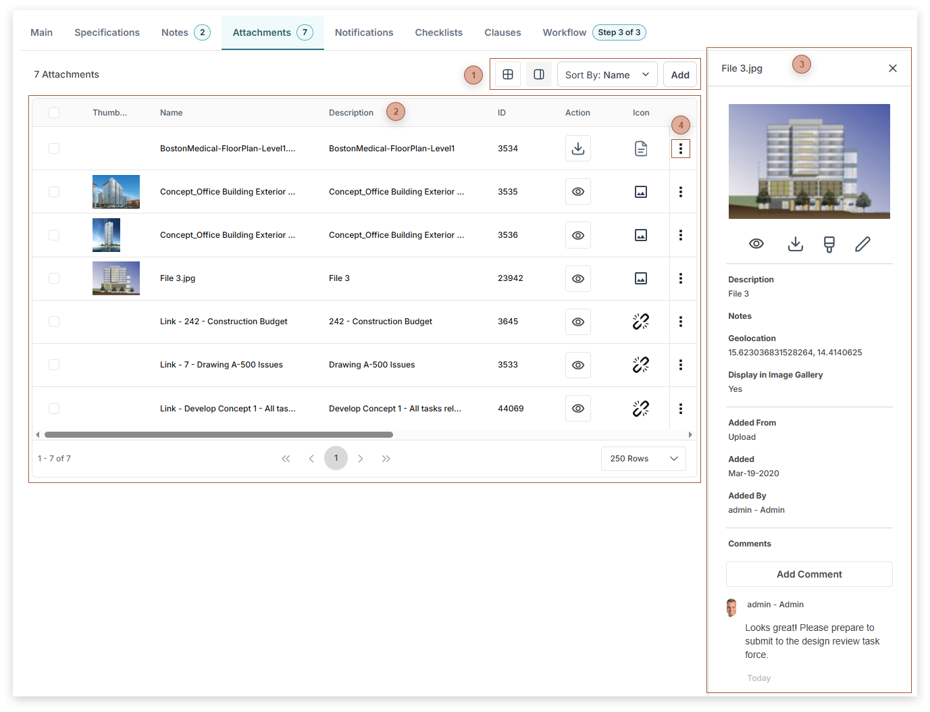Screen dimensions: 930x712
Task: Expand the 250 Rows page size dropdown
Action: pyautogui.click(x=643, y=459)
